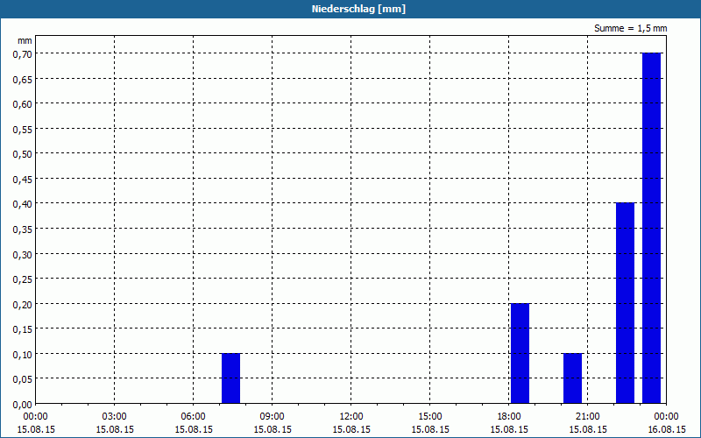The width and height of the screenshot is (701, 438).
Task: Click the 0,05 y-axis label
Action: 23,380
